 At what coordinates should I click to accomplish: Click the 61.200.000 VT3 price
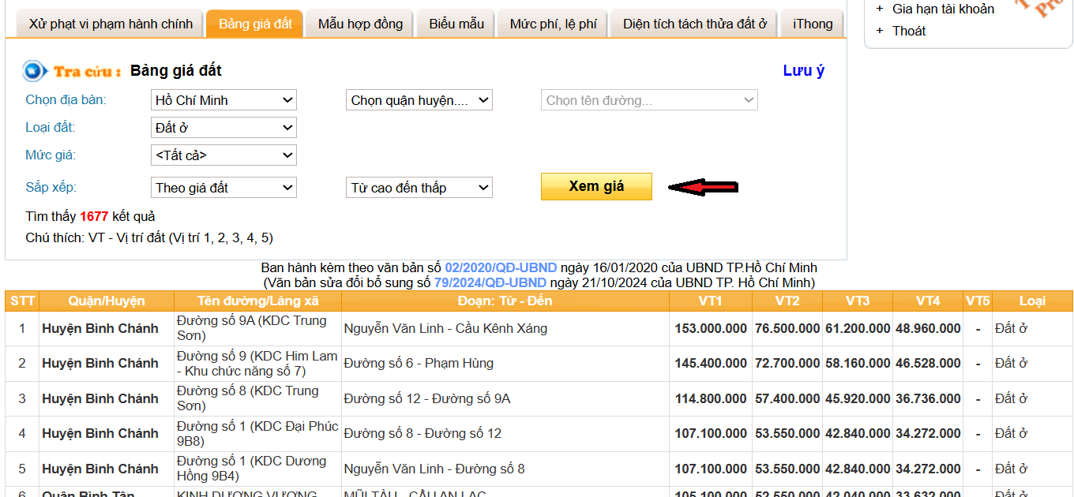pyautogui.click(x=858, y=328)
